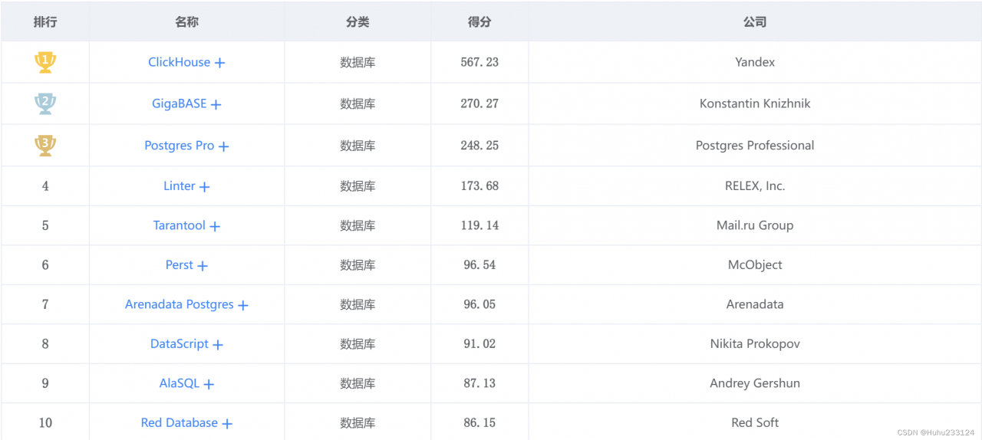Click 数据库 category in Red Database row
Viewport: 982px width, 440px height.
[x=358, y=422]
